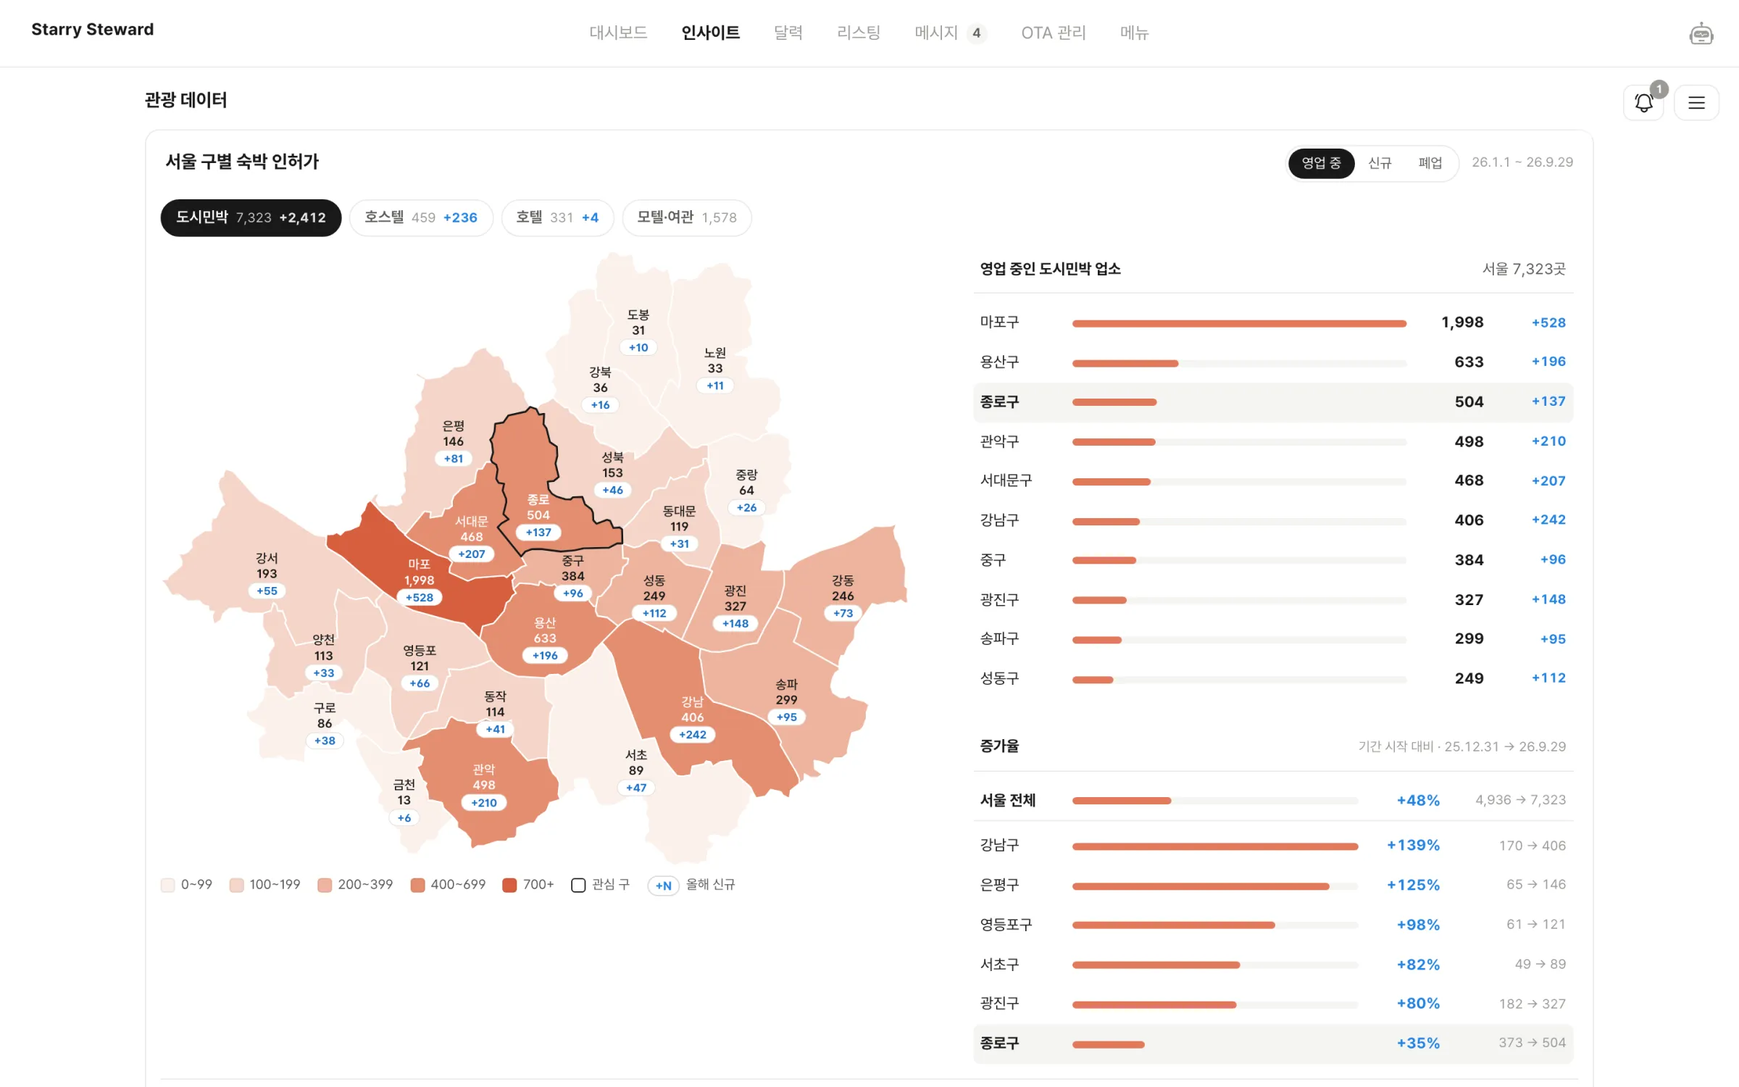Switch to the 폐업 filter
The height and width of the screenshot is (1087, 1739).
[1430, 163]
